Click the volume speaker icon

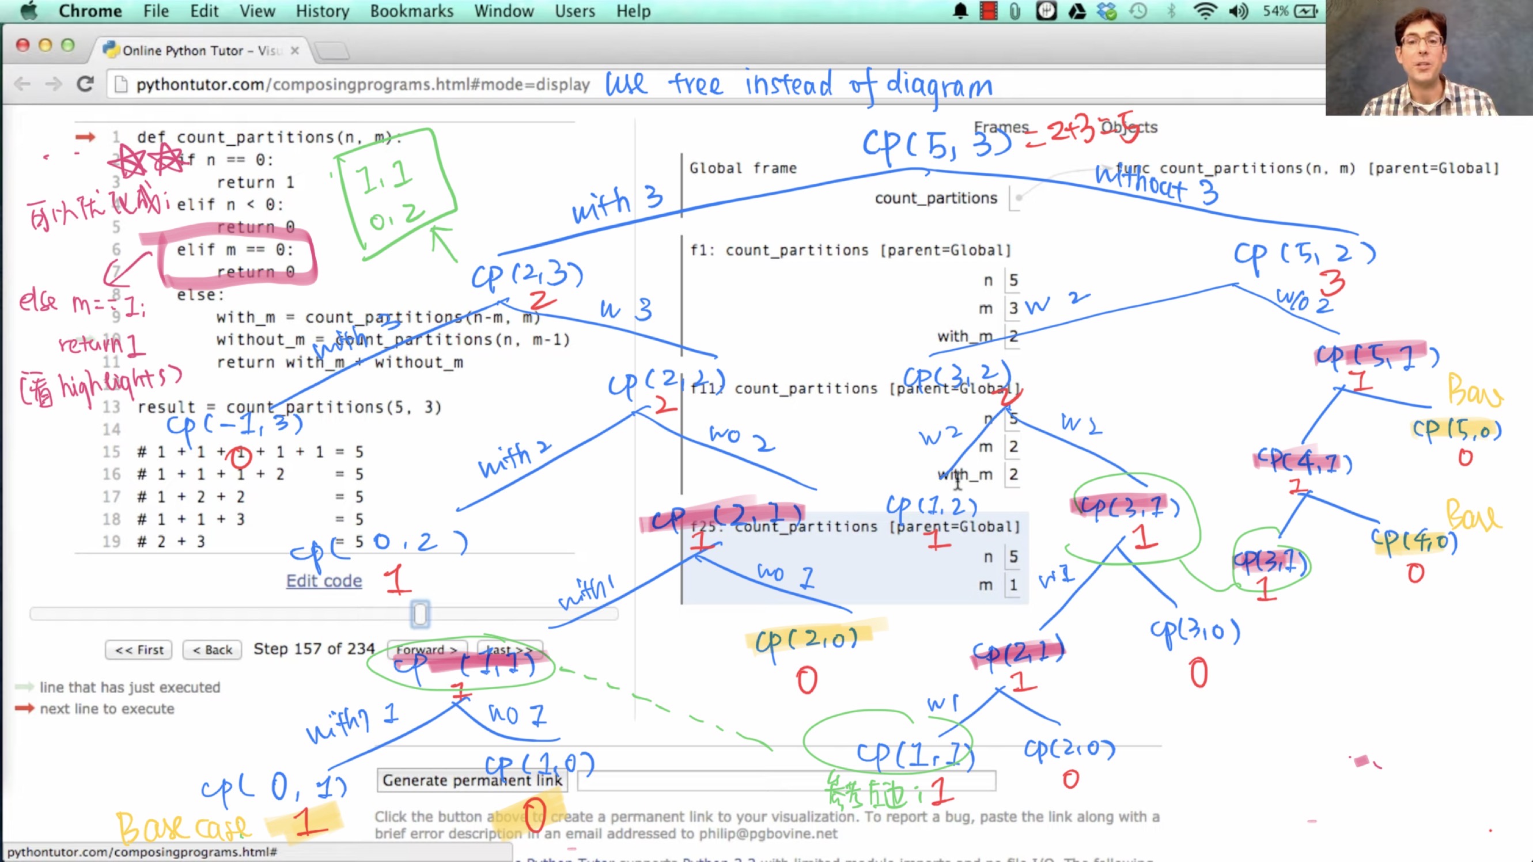(x=1239, y=11)
